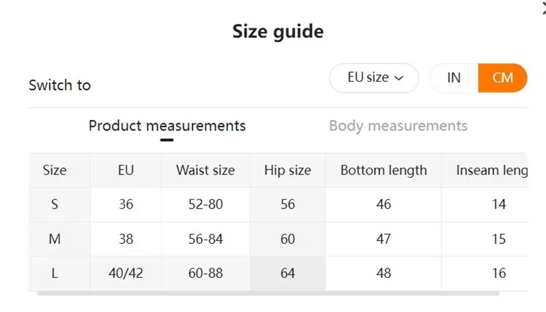The height and width of the screenshot is (312, 546).
Task: Close the Size guide dialog
Action: (544, 10)
